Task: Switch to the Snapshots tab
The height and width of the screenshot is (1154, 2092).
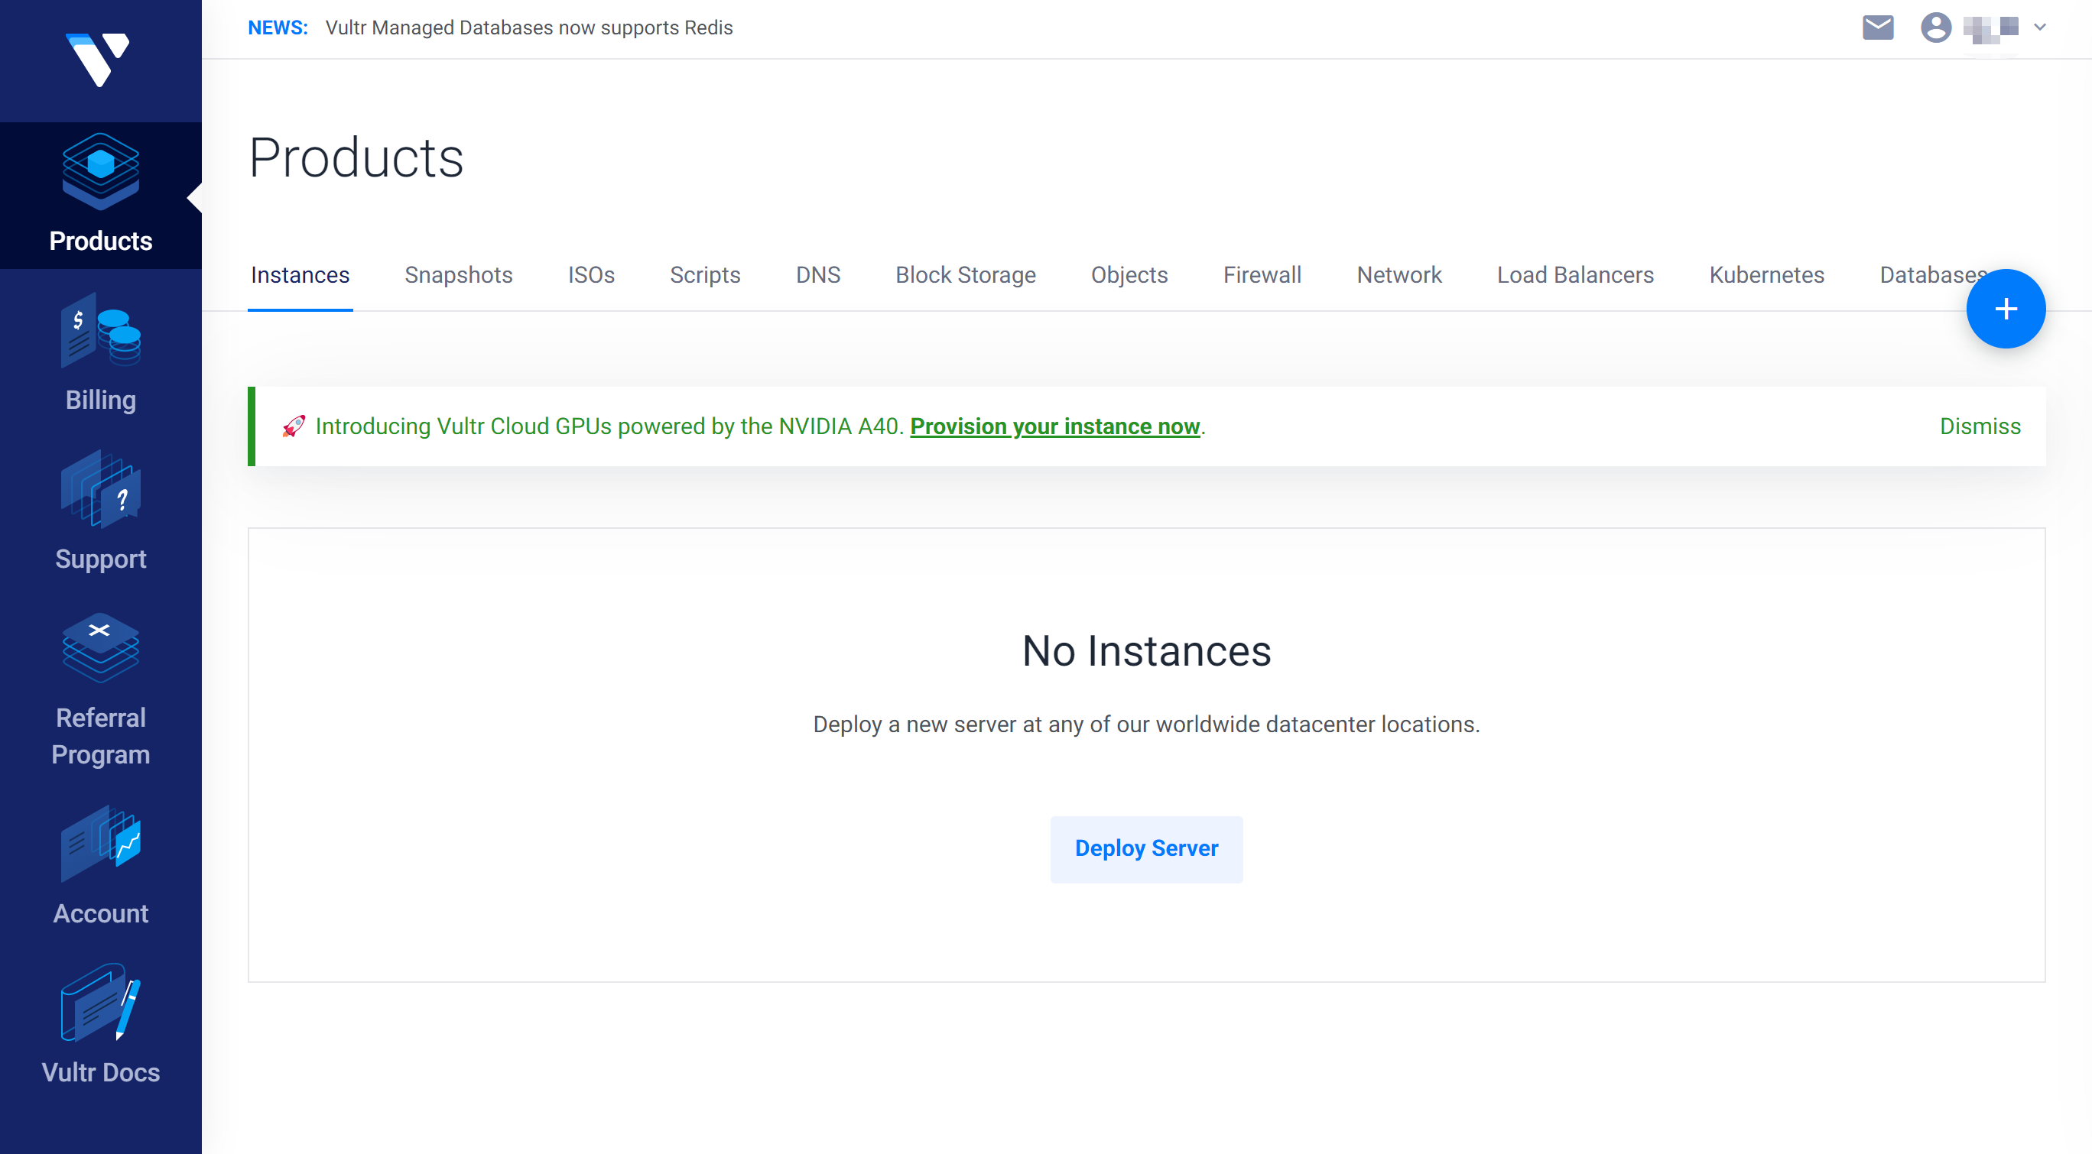Action: pyautogui.click(x=458, y=275)
